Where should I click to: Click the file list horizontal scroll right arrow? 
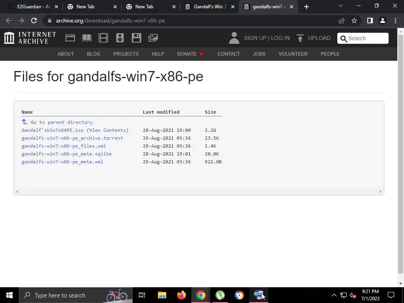click(x=381, y=191)
